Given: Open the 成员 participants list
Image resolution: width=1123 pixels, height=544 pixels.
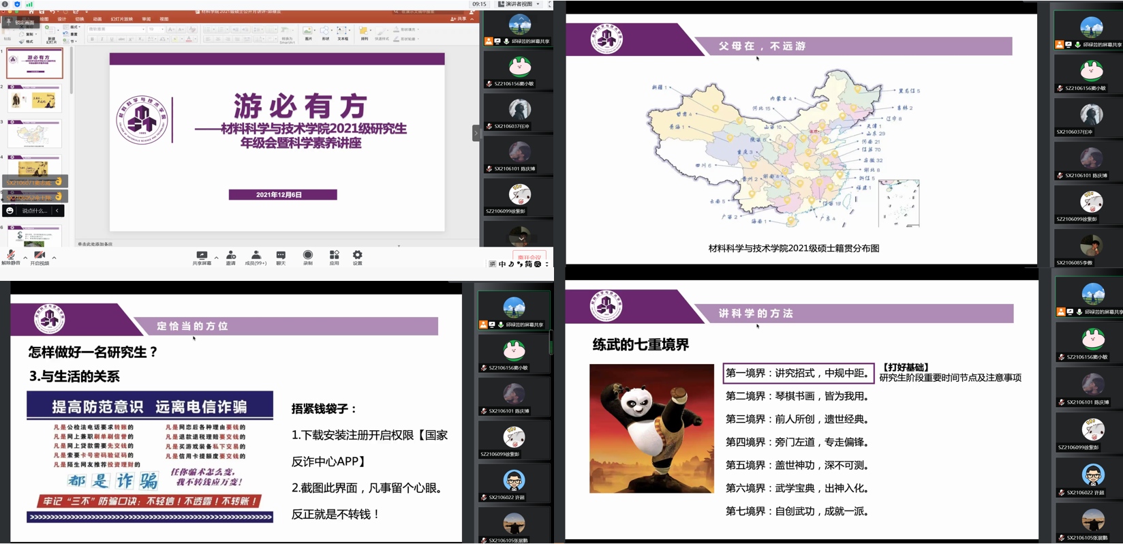Looking at the screenshot, I should [x=256, y=256].
